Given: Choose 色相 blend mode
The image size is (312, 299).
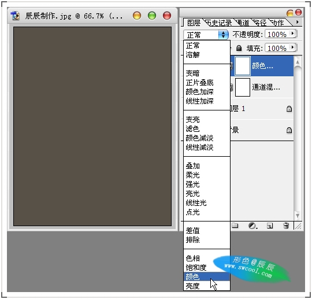Looking at the screenshot, I should 206,258.
